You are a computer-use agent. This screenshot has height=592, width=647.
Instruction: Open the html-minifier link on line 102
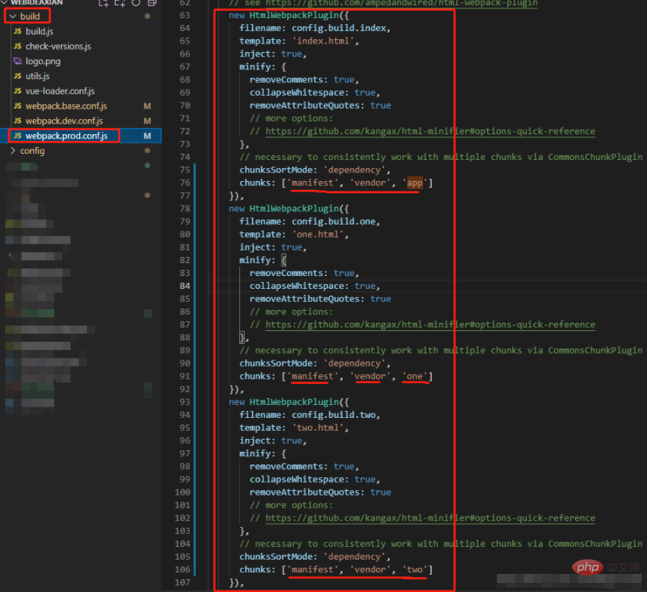(x=430, y=518)
